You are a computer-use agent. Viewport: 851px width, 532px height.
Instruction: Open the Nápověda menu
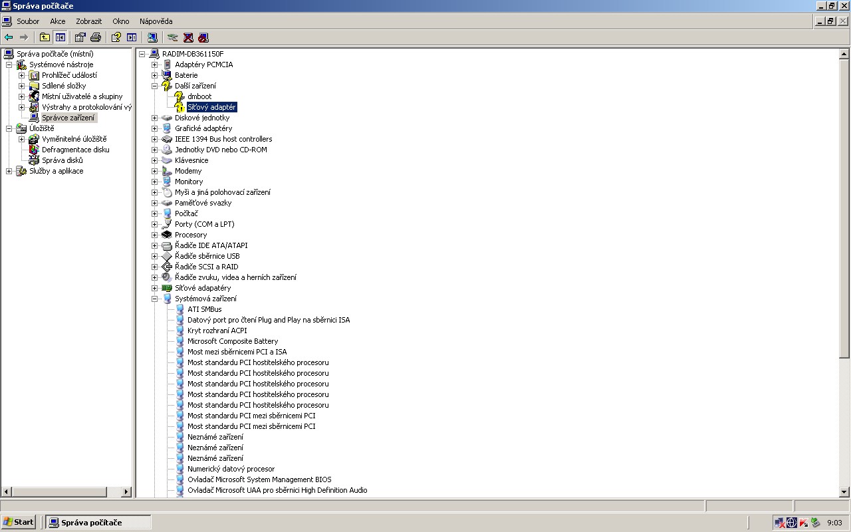(x=156, y=21)
